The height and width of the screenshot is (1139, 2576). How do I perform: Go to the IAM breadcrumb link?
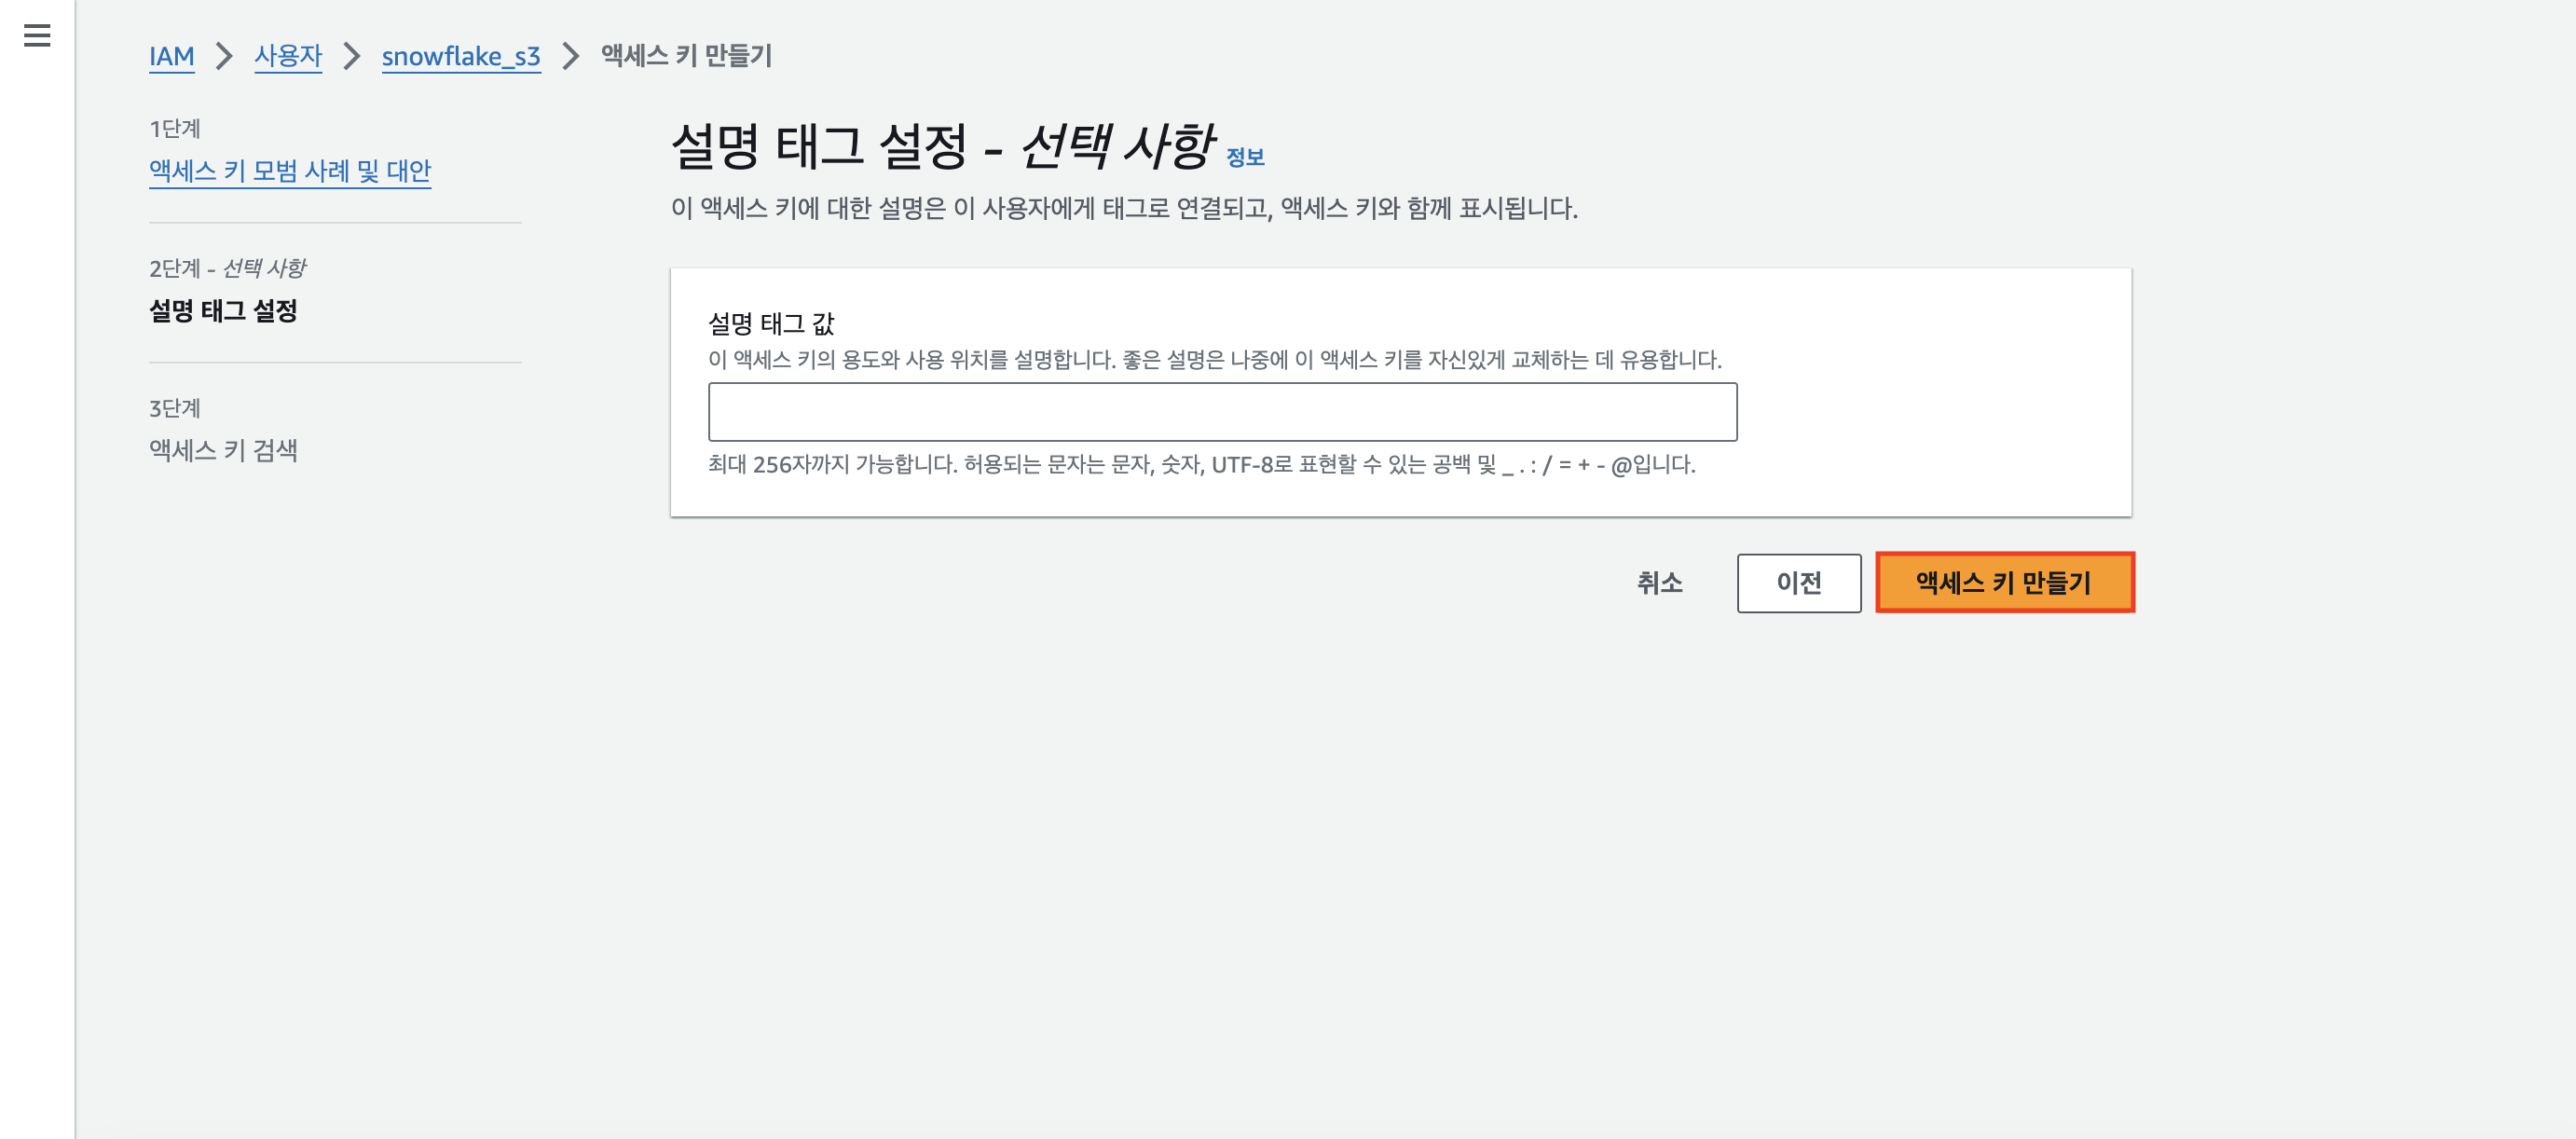click(171, 56)
